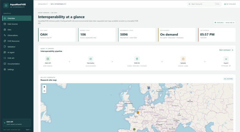Click the On demand FHIR resources card
240x132 pixels.
177,35
